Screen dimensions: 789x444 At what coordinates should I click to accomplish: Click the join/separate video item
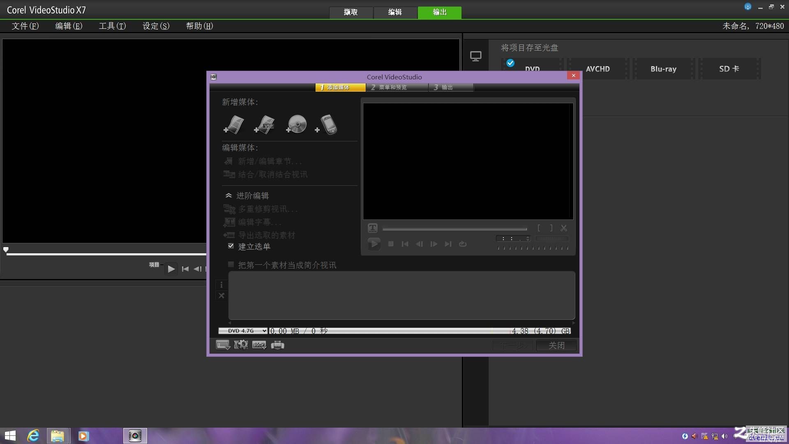[265, 174]
